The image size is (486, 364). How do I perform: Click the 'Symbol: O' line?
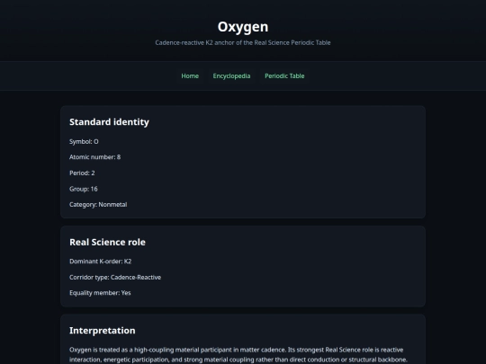point(84,141)
